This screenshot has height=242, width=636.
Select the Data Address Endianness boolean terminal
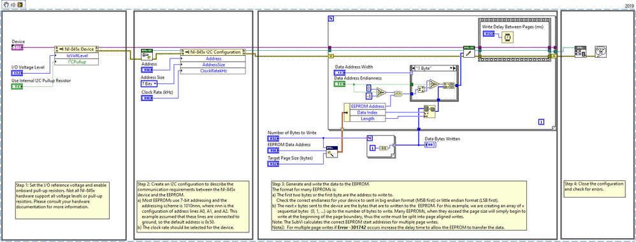pyautogui.click(x=340, y=84)
